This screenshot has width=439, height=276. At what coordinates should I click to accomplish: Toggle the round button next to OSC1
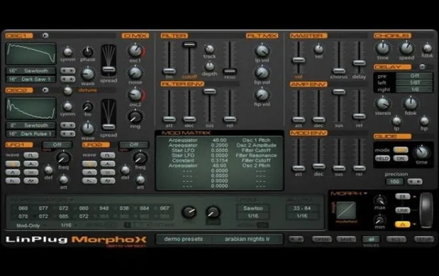pos(45,35)
